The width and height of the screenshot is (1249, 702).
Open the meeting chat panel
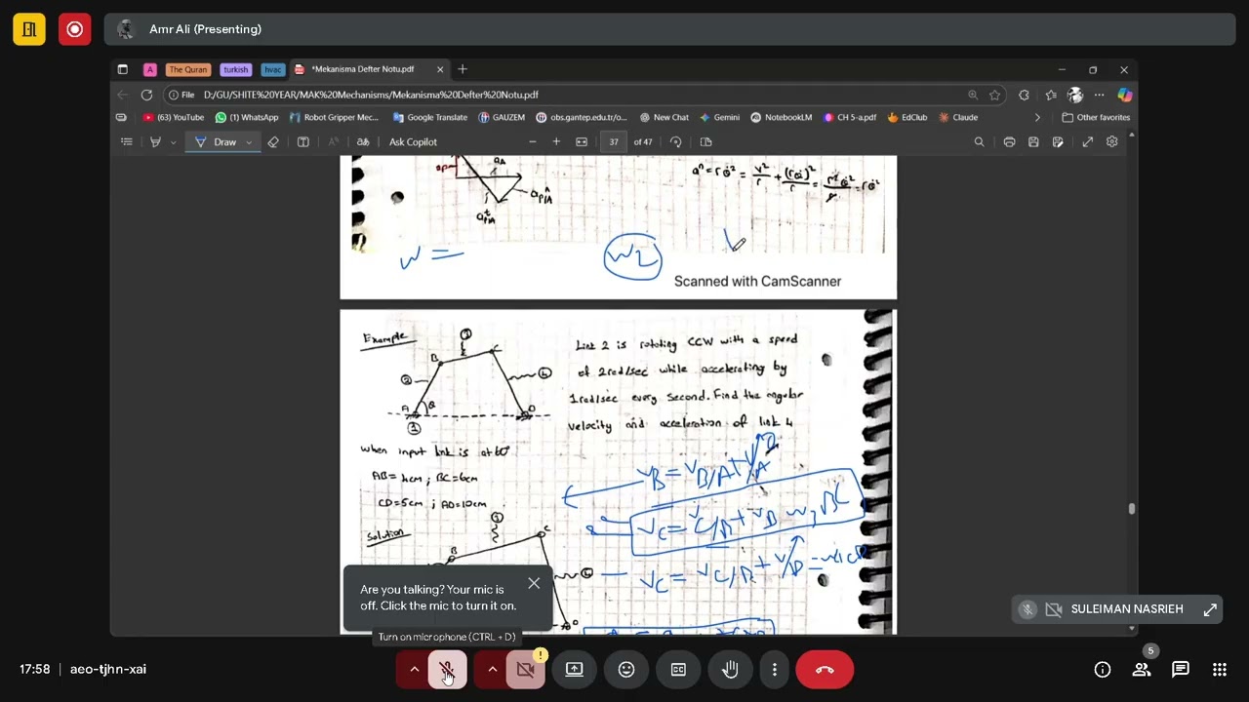pyautogui.click(x=1181, y=670)
